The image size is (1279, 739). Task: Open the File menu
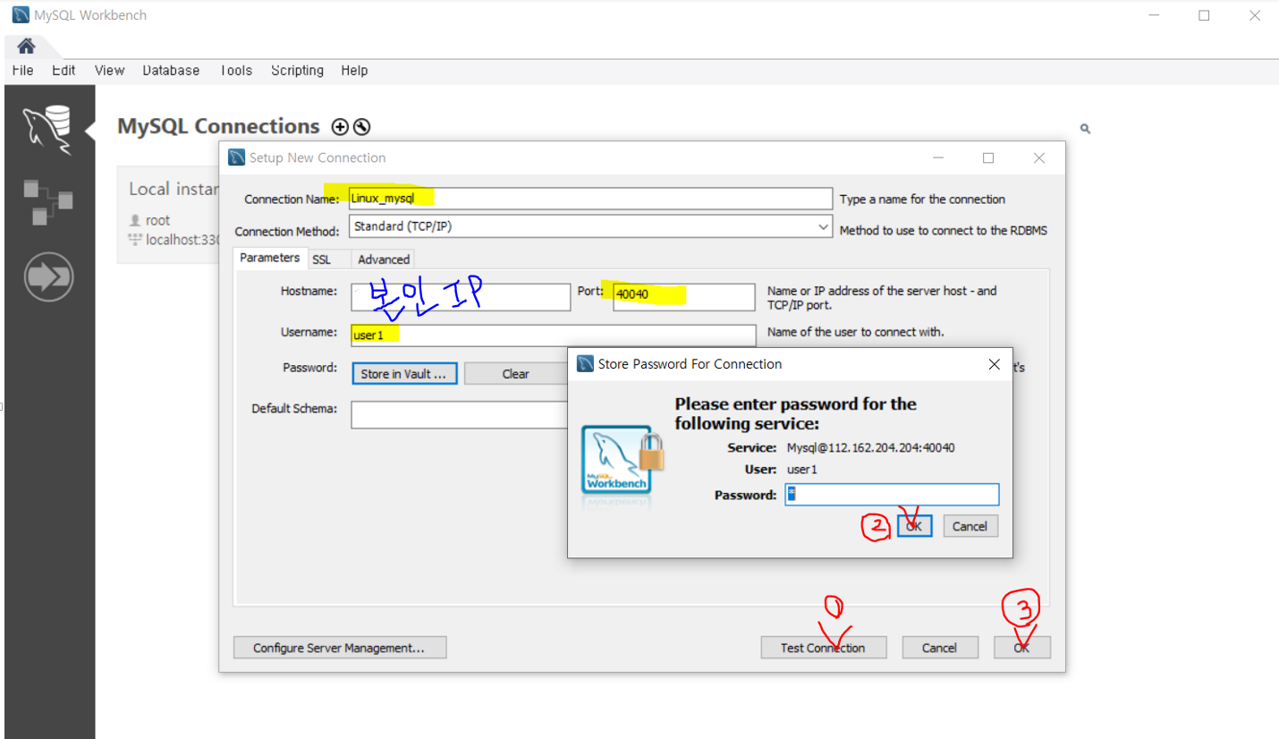23,71
